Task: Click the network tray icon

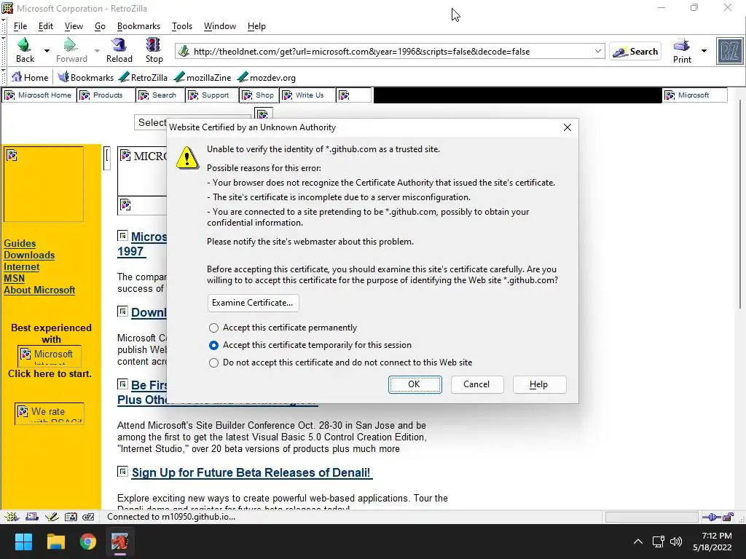Action: 658,542
